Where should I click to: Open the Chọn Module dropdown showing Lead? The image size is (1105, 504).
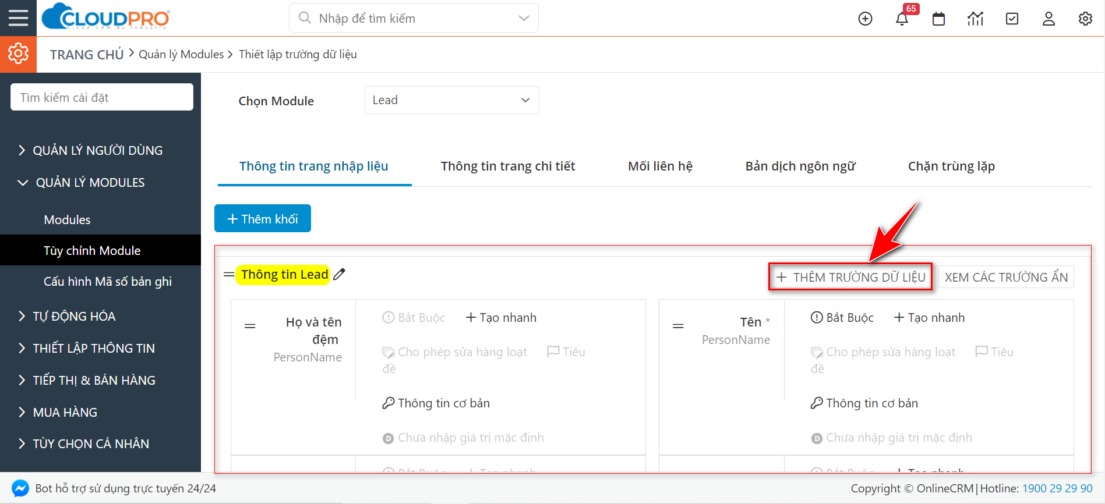click(451, 100)
